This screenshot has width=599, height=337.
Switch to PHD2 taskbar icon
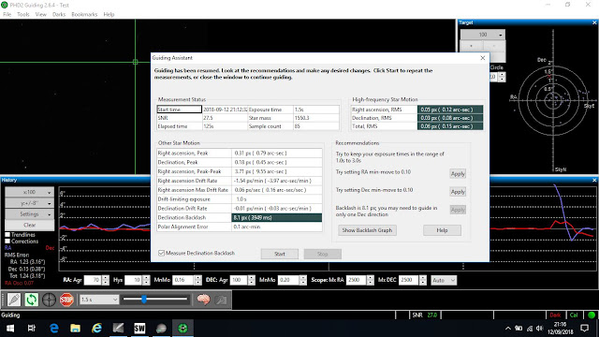[183, 329]
